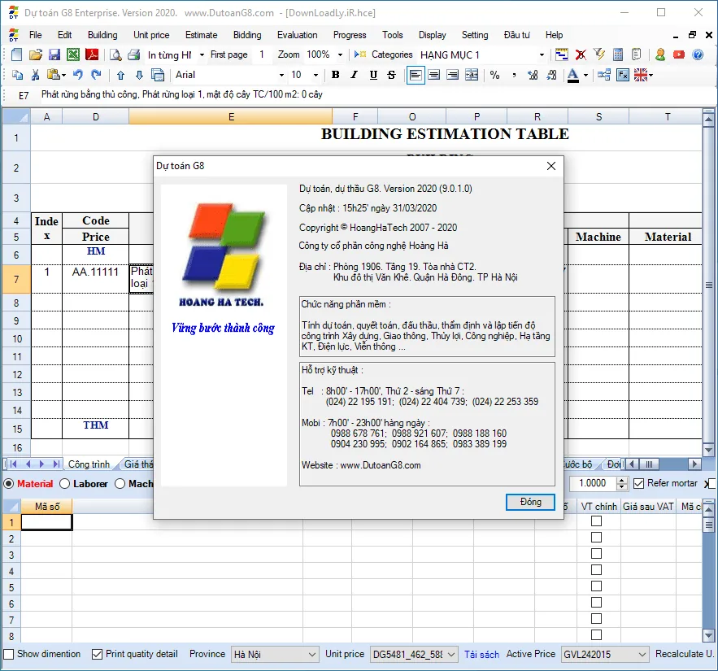The width and height of the screenshot is (718, 671).
Task: Save with the floppy disk icon
Action: 54,54
